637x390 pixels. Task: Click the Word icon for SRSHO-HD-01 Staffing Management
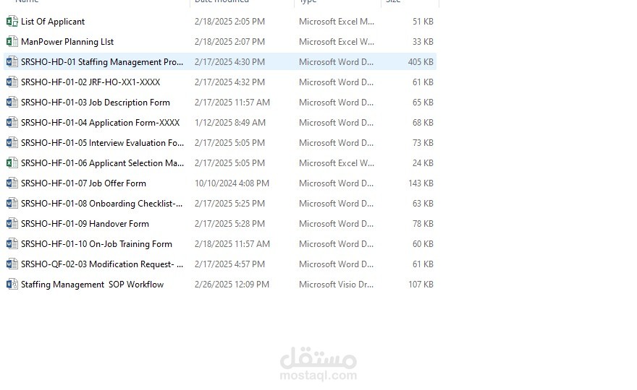click(12, 62)
